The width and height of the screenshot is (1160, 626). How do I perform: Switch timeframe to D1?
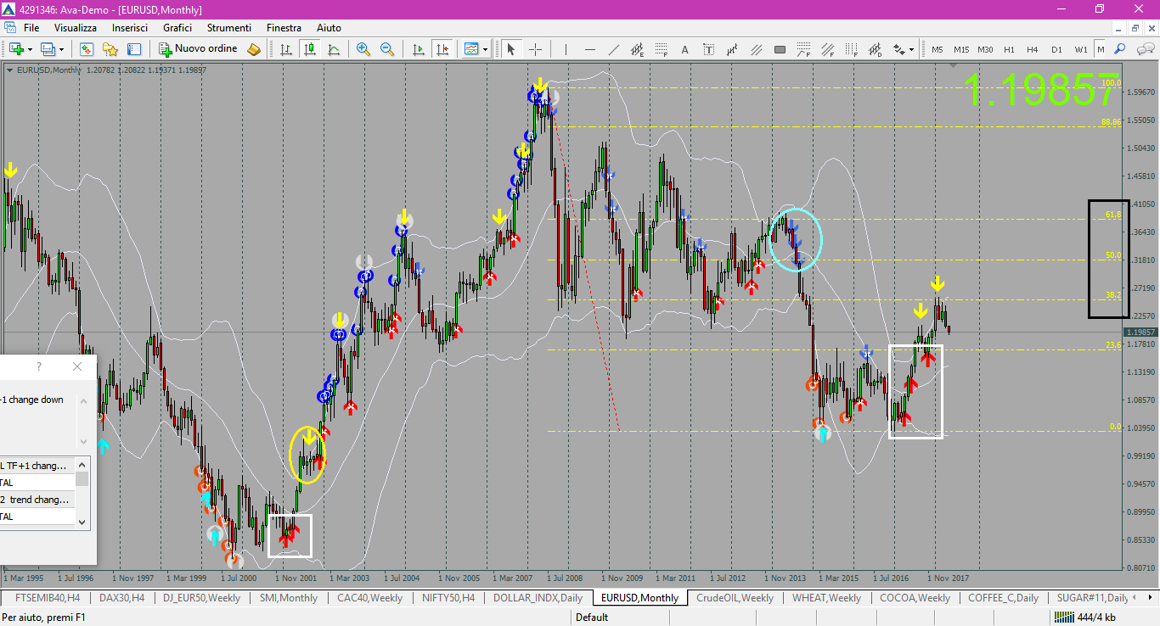click(x=1056, y=49)
